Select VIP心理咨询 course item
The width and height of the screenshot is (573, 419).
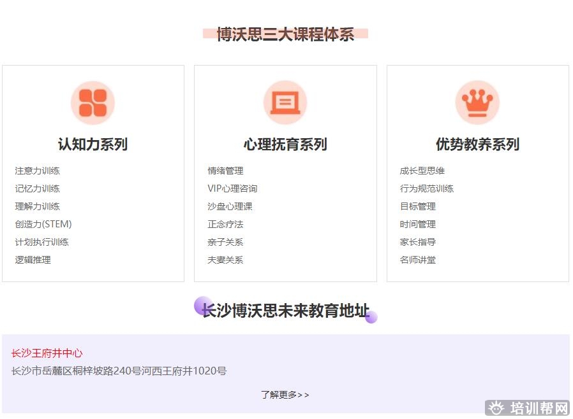232,188
